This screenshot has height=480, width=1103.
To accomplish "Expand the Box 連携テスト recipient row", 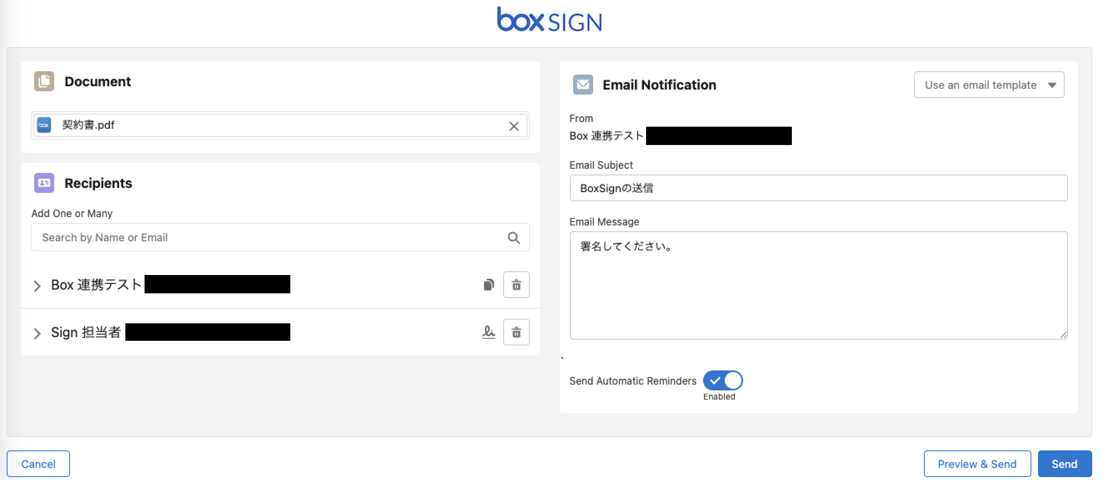I will click(x=37, y=285).
